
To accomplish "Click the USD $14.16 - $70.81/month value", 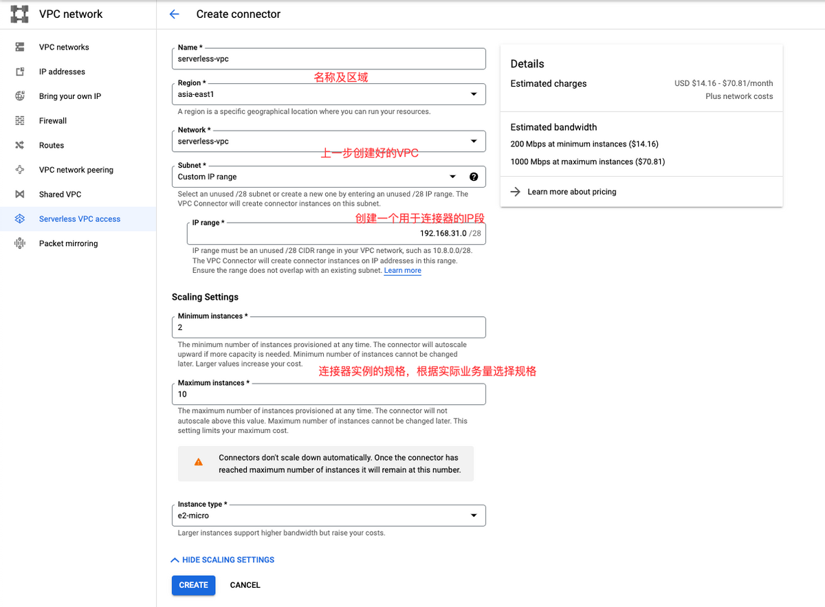I will pos(724,83).
